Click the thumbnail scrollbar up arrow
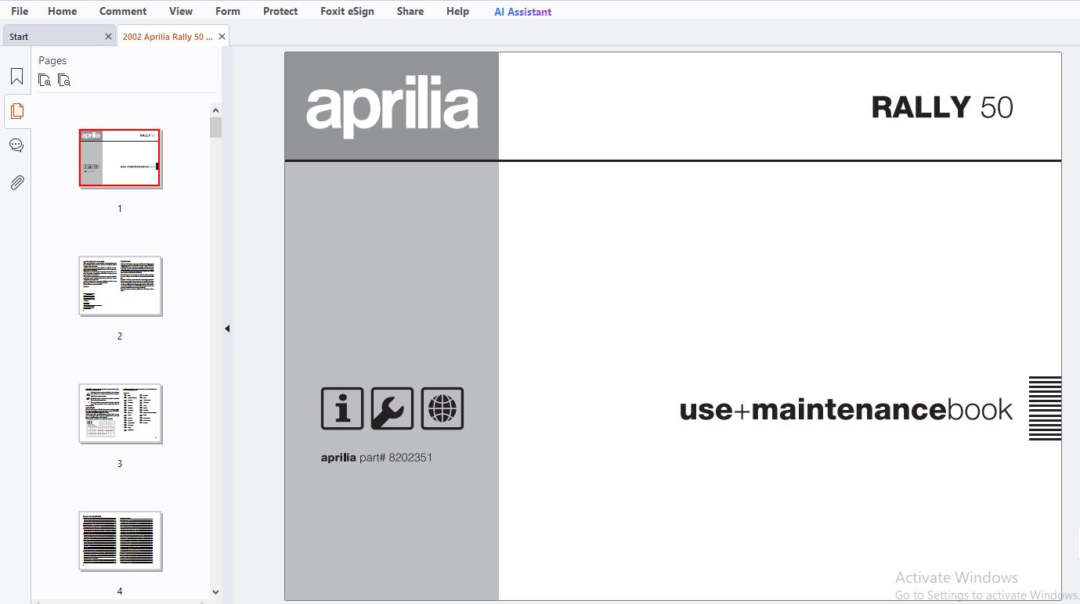The width and height of the screenshot is (1080, 604). [x=215, y=110]
